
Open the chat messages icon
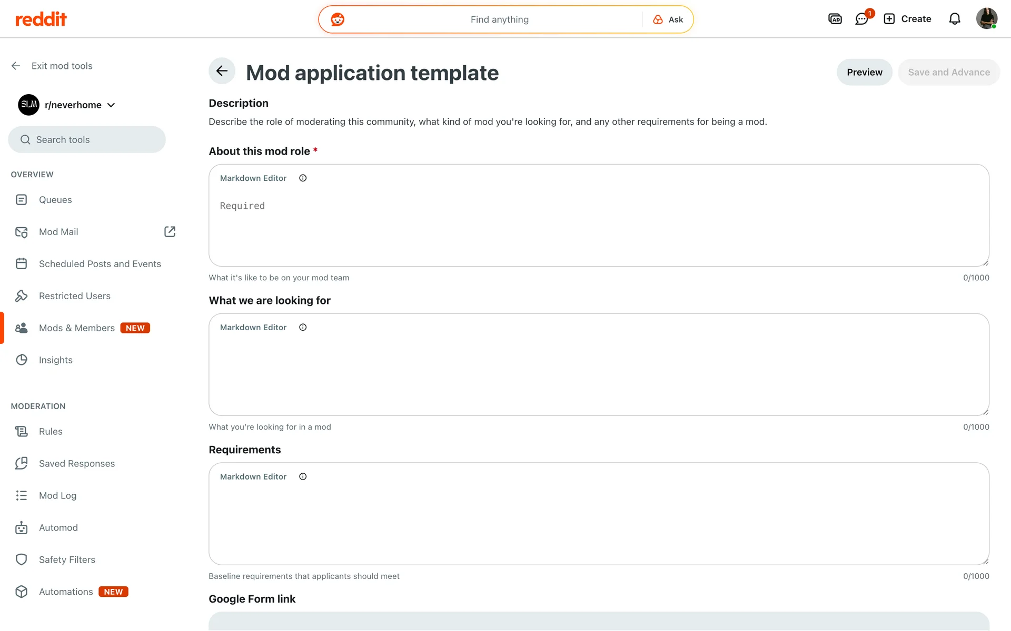click(x=861, y=19)
